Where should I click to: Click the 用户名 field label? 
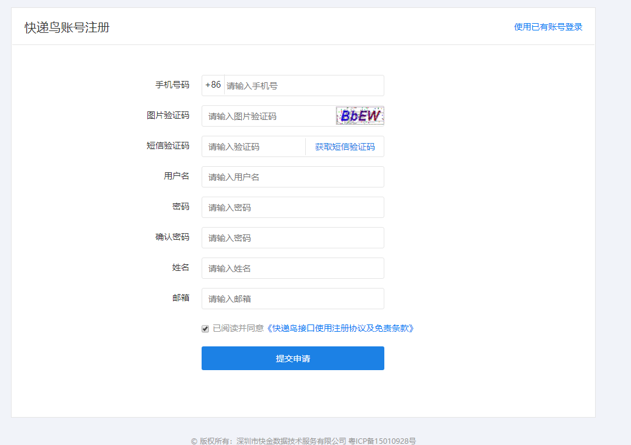[176, 176]
